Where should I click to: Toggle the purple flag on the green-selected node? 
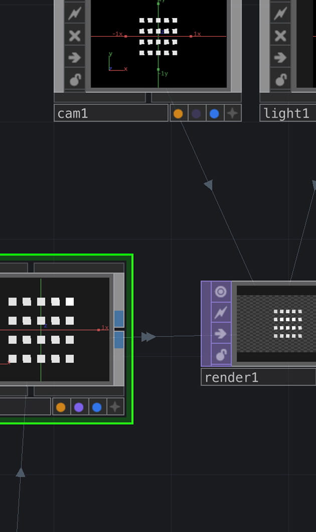click(79, 407)
